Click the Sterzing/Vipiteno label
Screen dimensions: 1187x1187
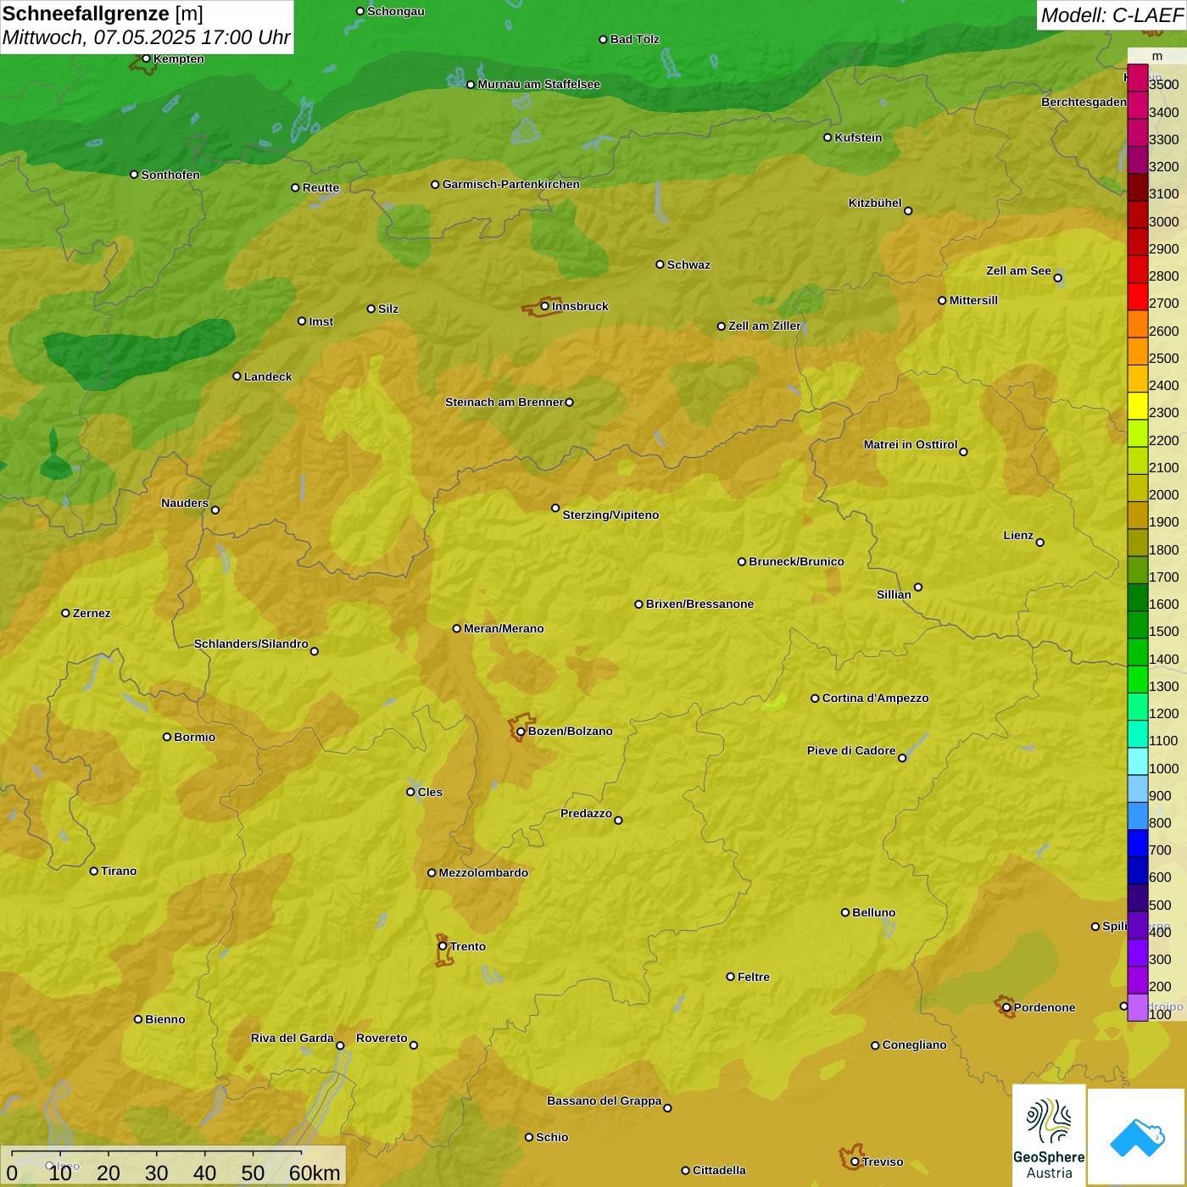pyautogui.click(x=610, y=515)
